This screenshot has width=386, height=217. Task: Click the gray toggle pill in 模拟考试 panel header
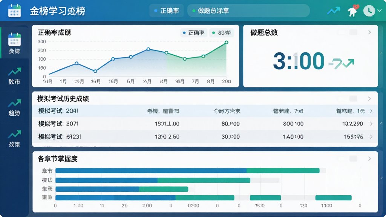tap(353, 99)
